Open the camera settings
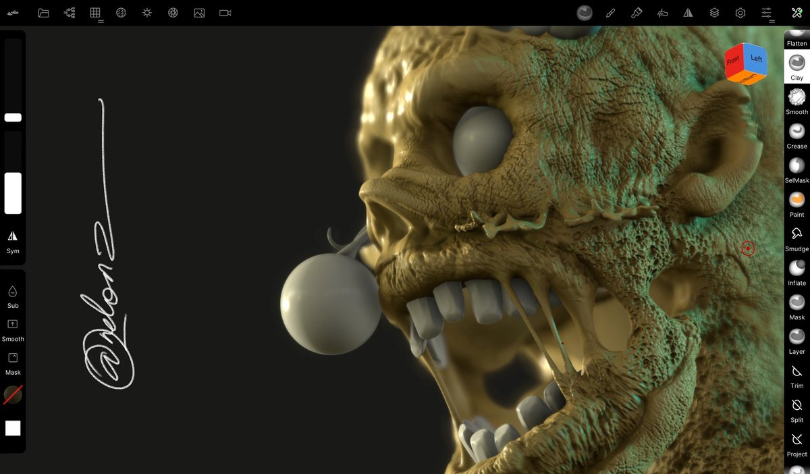Image resolution: width=810 pixels, height=474 pixels. pyautogui.click(x=224, y=12)
